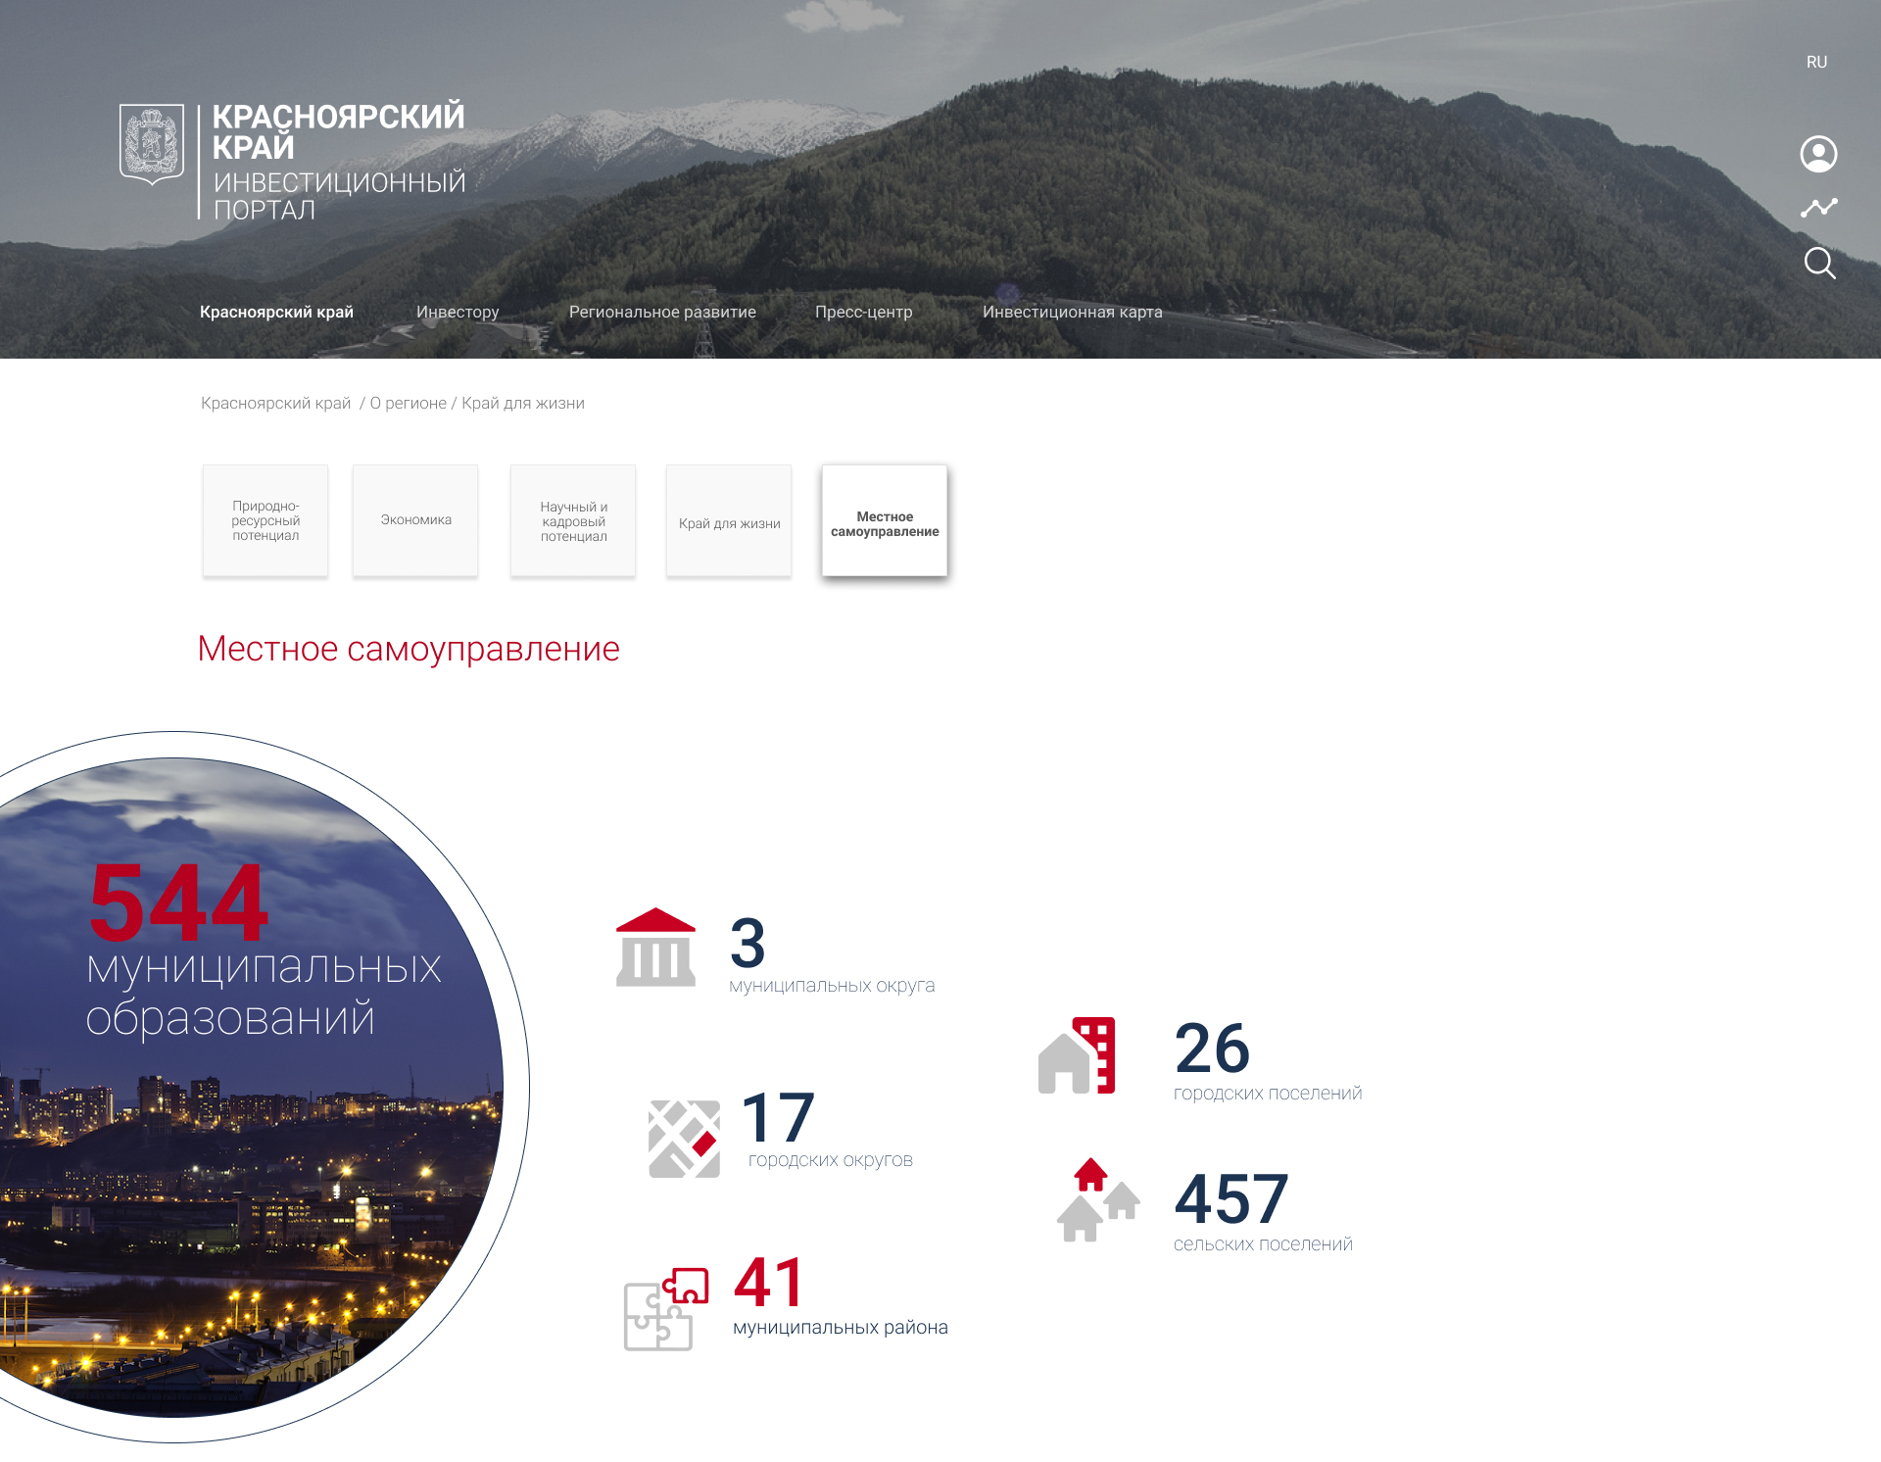Click the О регионе breadcrumb link
The width and height of the screenshot is (1881, 1462).
click(x=408, y=403)
